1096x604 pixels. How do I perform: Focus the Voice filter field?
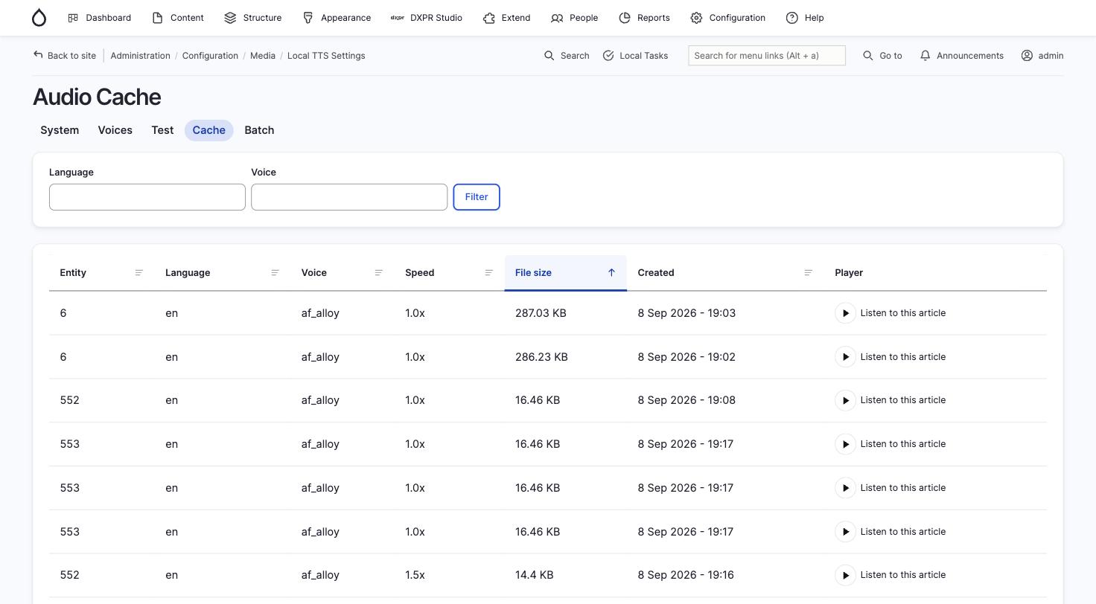tap(349, 197)
